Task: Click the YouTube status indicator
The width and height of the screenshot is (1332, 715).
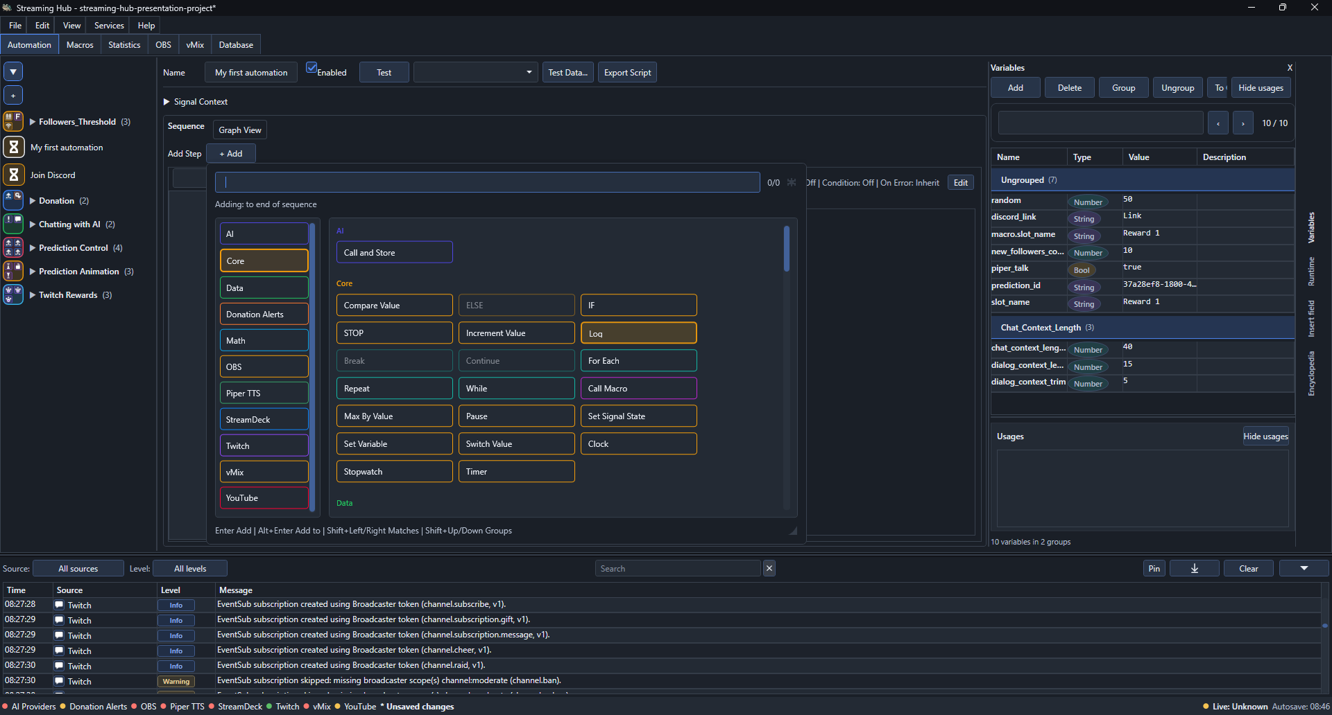Action: click(355, 707)
